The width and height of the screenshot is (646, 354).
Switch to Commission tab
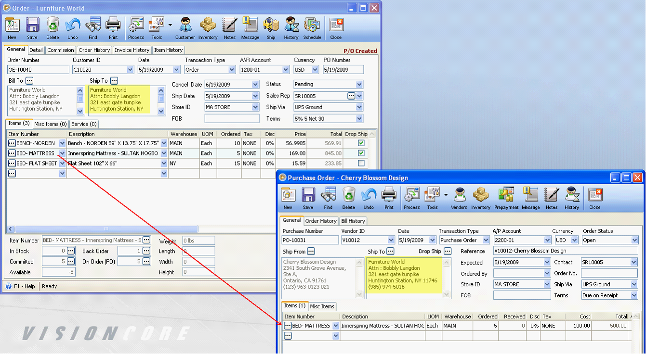point(61,50)
